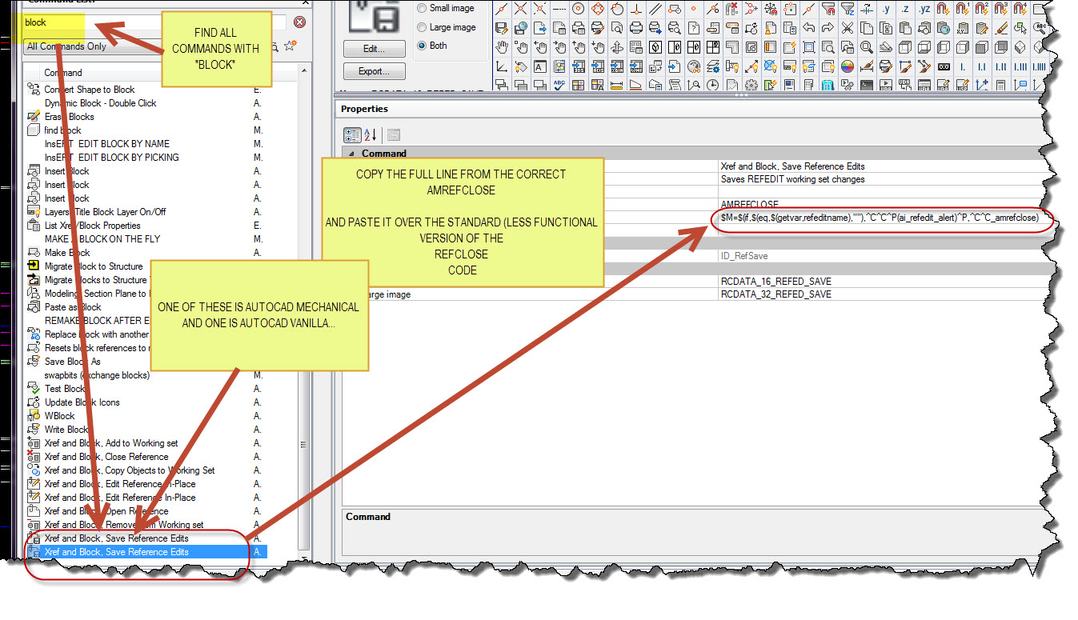
Task: Click the question mark help button image
Action: [693, 28]
